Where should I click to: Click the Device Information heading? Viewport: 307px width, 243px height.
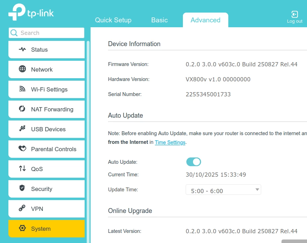point(134,44)
